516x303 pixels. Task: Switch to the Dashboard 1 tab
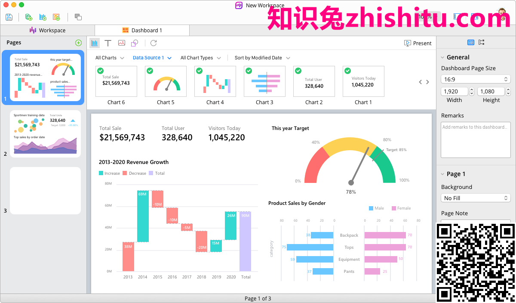142,30
